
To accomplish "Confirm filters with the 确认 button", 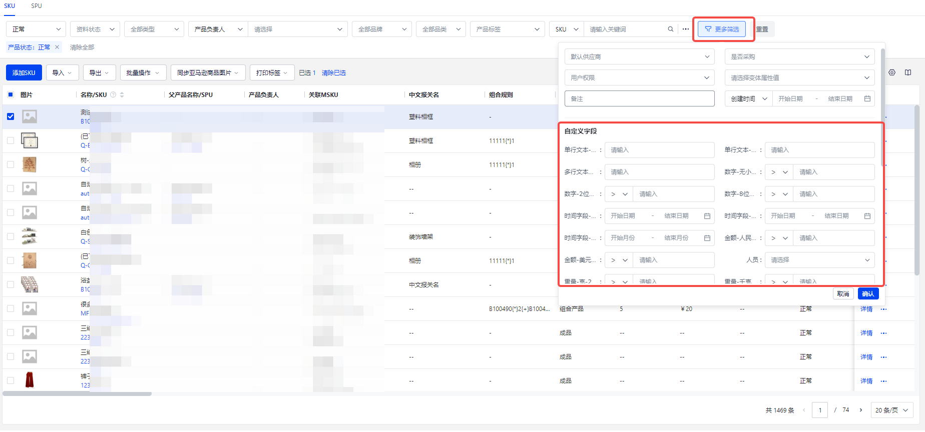I will pyautogui.click(x=868, y=293).
